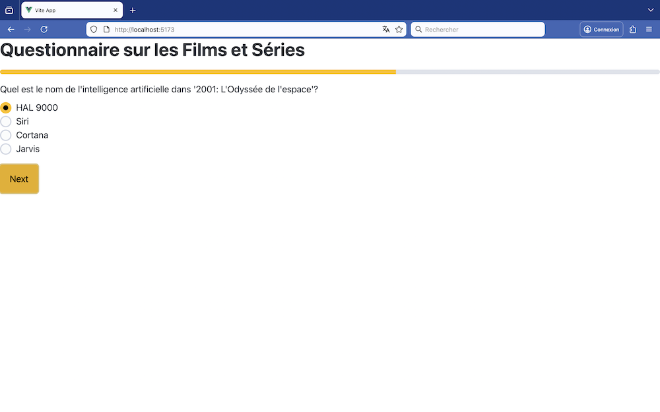Translate this page icon

coord(386,30)
